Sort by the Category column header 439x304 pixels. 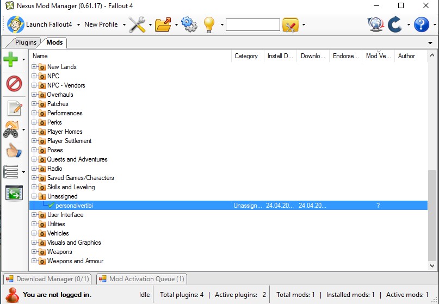click(x=248, y=56)
